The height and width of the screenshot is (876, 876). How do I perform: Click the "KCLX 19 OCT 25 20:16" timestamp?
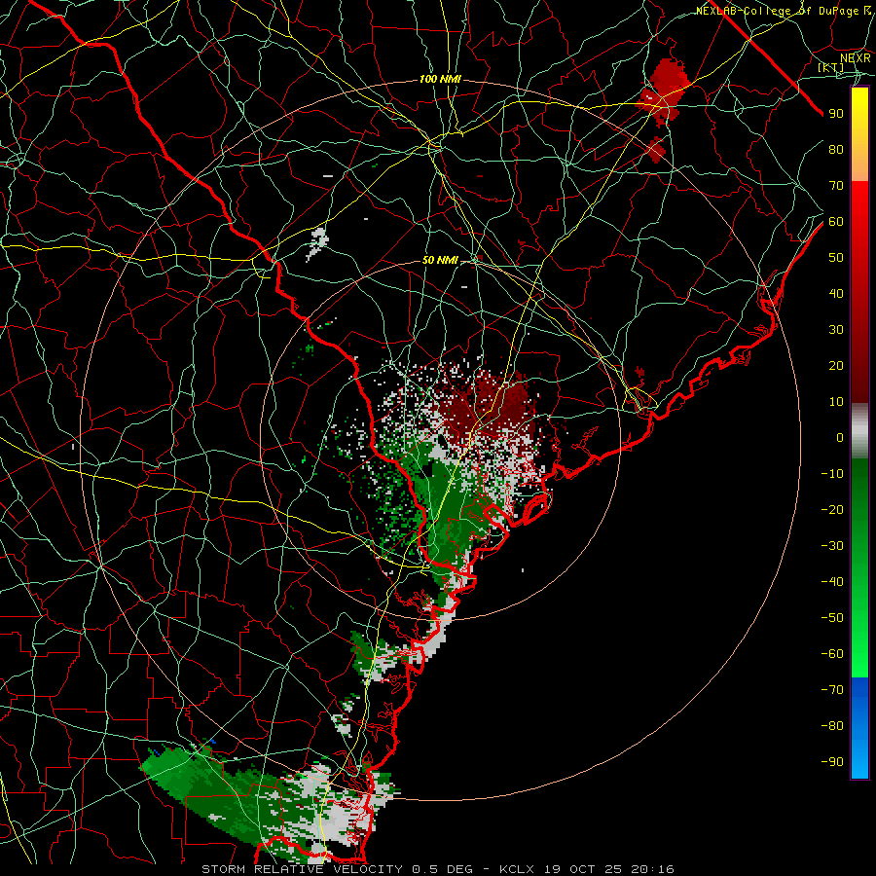(x=587, y=869)
